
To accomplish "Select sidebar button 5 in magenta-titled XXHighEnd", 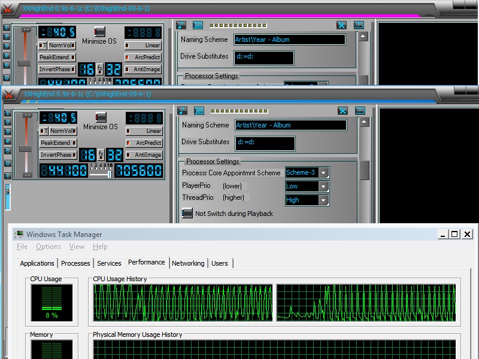I will coord(7,65).
